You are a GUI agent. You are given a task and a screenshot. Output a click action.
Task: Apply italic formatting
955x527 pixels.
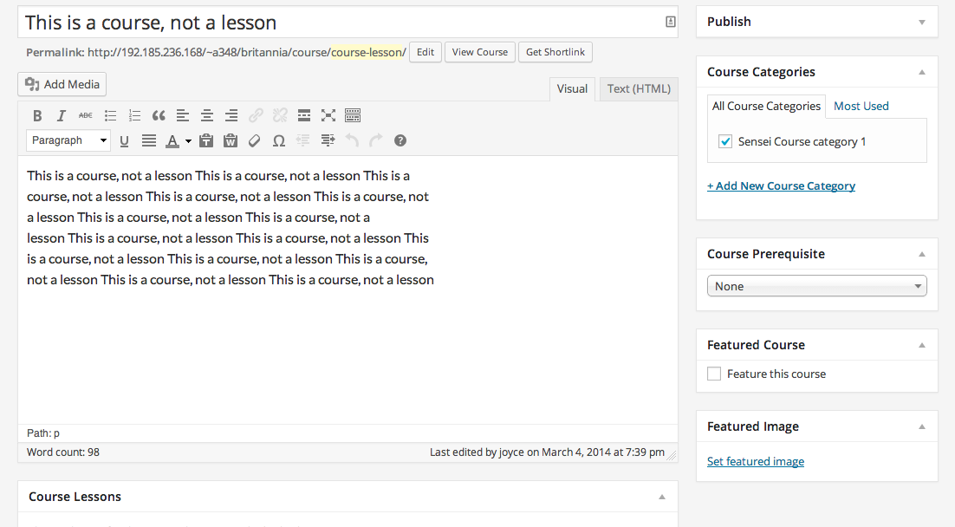click(x=62, y=115)
